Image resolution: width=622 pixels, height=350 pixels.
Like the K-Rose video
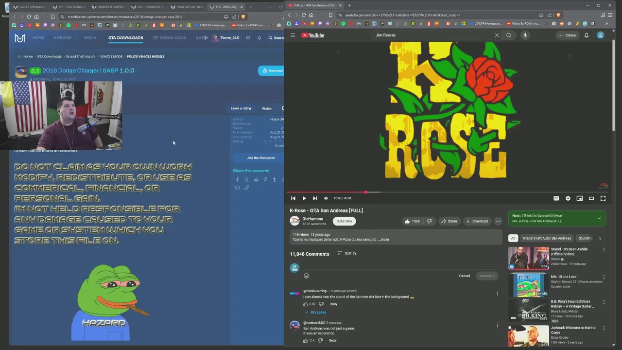(412, 221)
